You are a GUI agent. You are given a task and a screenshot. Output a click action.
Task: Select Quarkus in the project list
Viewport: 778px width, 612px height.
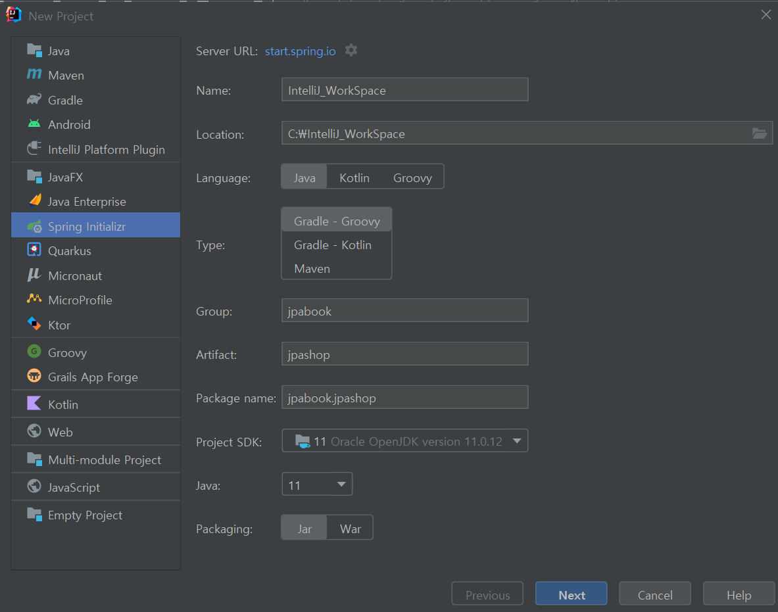pyautogui.click(x=96, y=251)
